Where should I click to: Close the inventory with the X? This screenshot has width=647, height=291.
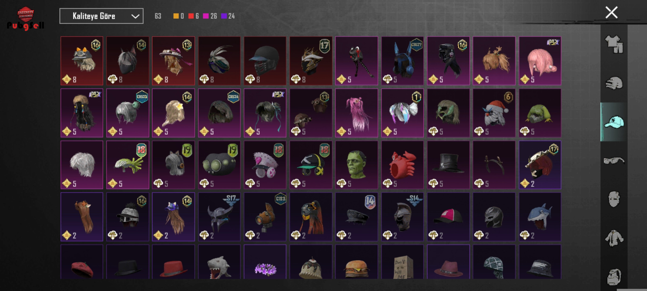point(611,12)
